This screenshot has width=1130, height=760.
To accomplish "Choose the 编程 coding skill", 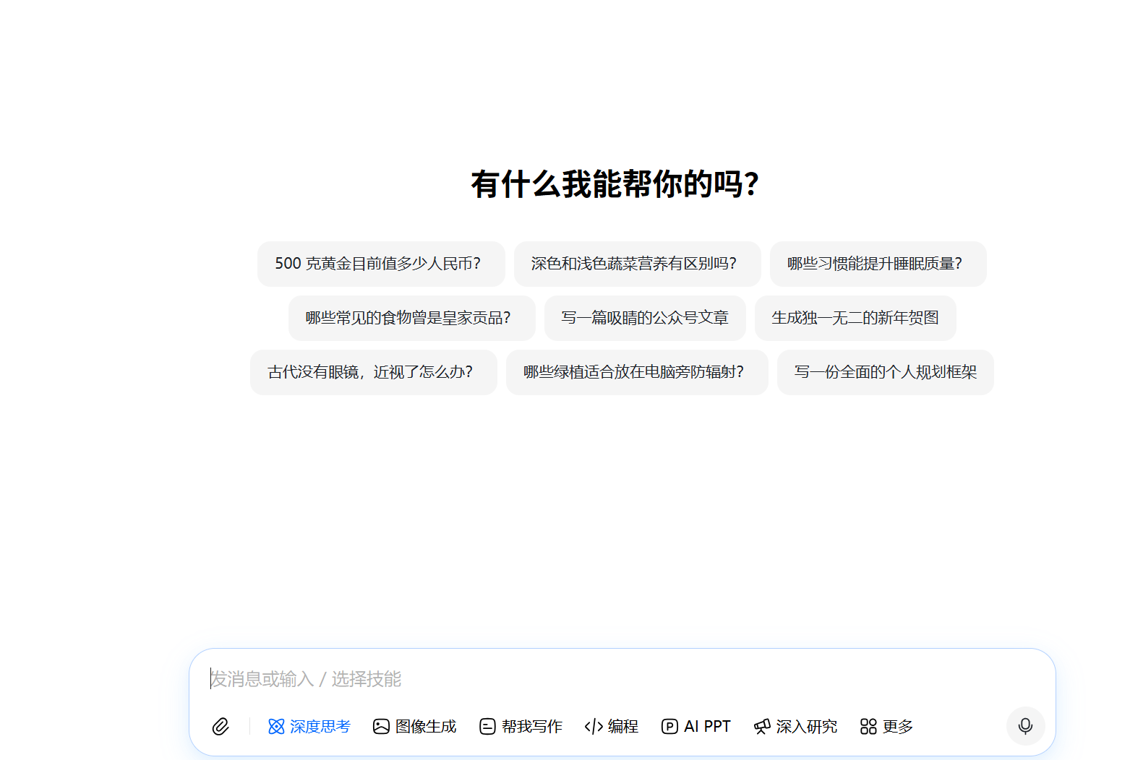I will click(612, 726).
